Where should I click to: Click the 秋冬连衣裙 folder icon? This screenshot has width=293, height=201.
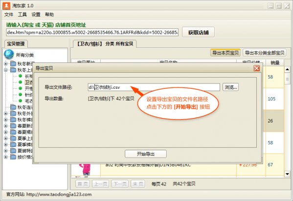(13, 107)
